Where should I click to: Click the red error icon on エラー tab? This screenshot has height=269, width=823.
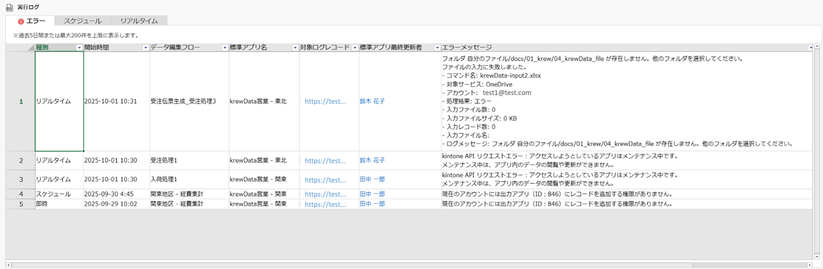click(x=21, y=21)
